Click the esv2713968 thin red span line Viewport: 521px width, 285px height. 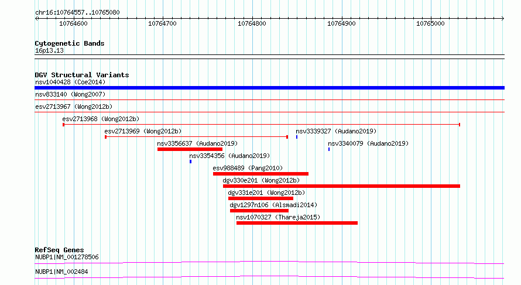pos(262,125)
